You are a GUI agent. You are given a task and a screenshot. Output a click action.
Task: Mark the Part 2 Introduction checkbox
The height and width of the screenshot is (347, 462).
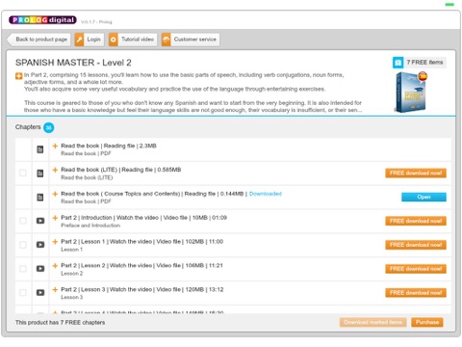(x=23, y=221)
